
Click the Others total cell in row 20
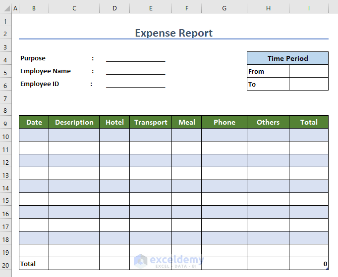[268, 264]
